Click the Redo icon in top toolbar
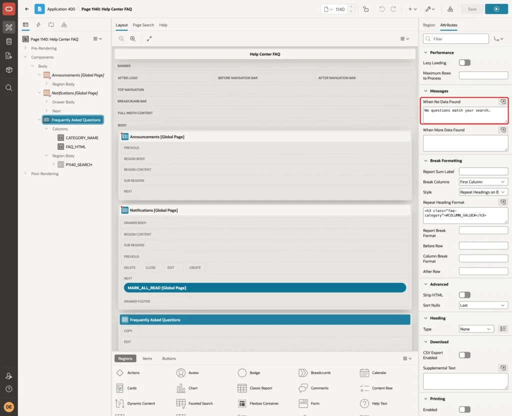The width and height of the screenshot is (512, 416). [393, 9]
